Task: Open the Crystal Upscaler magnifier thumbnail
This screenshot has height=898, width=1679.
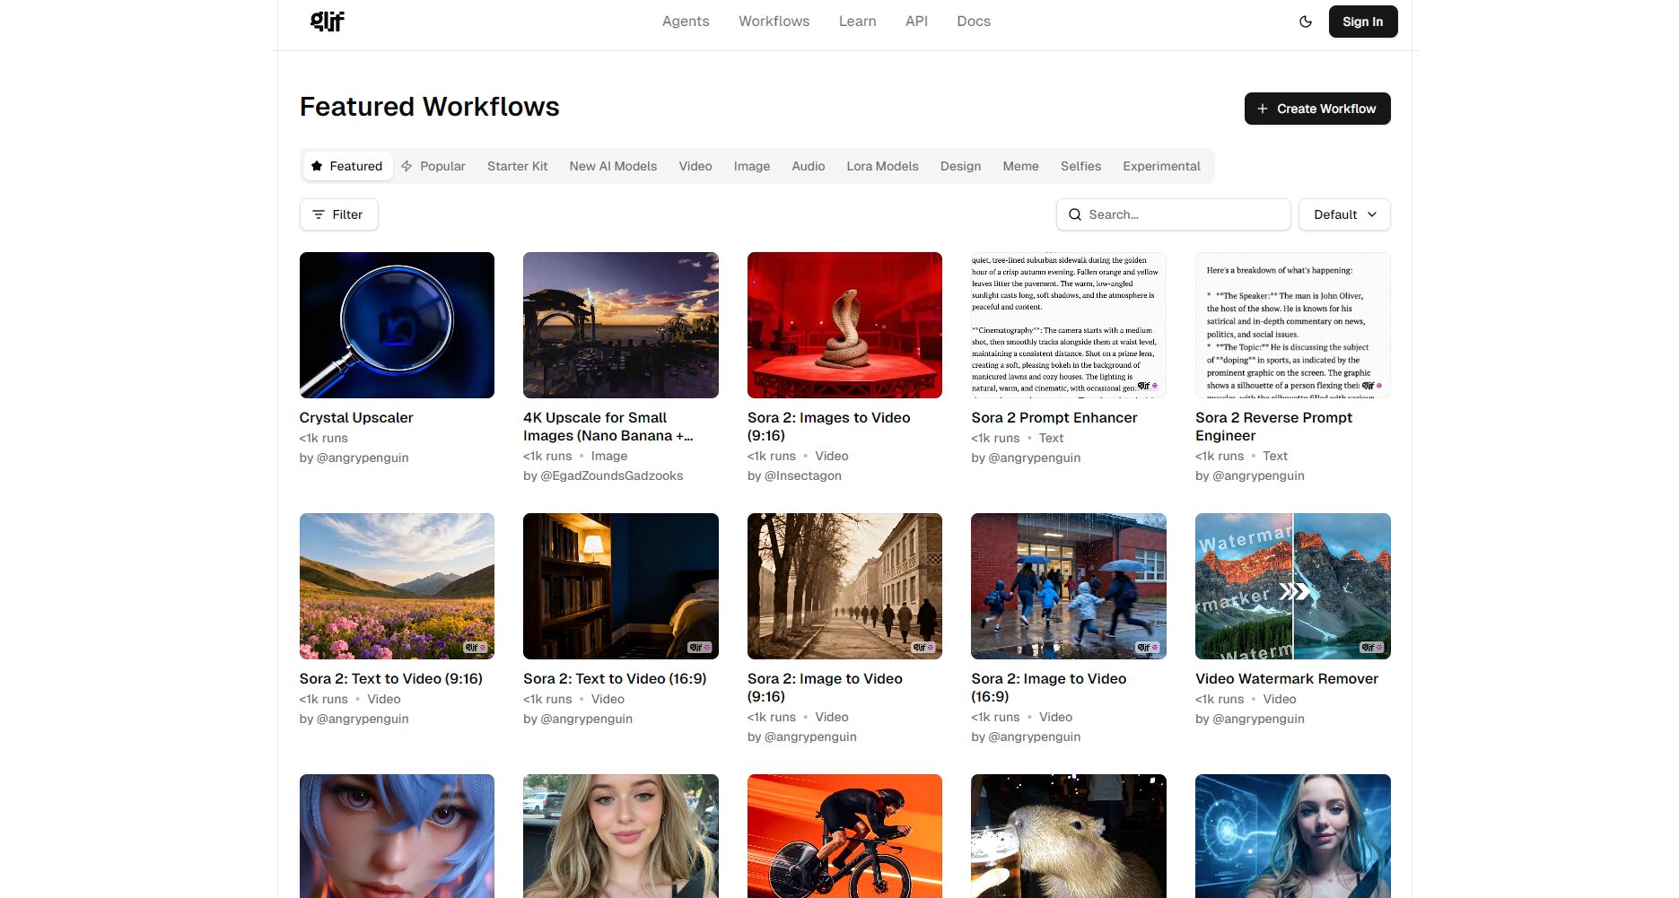Action: click(x=397, y=325)
